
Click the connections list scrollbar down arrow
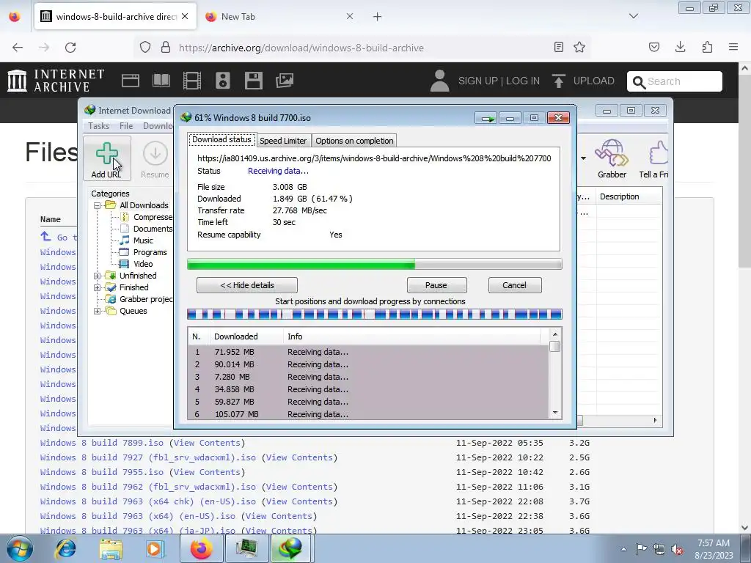(x=555, y=413)
